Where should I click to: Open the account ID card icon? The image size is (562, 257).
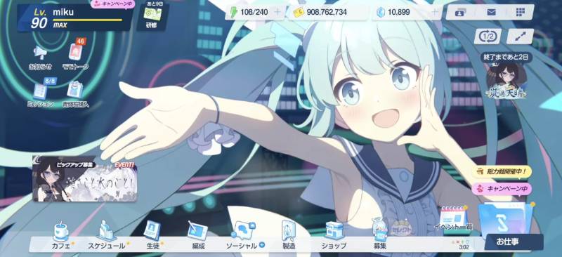click(x=460, y=13)
